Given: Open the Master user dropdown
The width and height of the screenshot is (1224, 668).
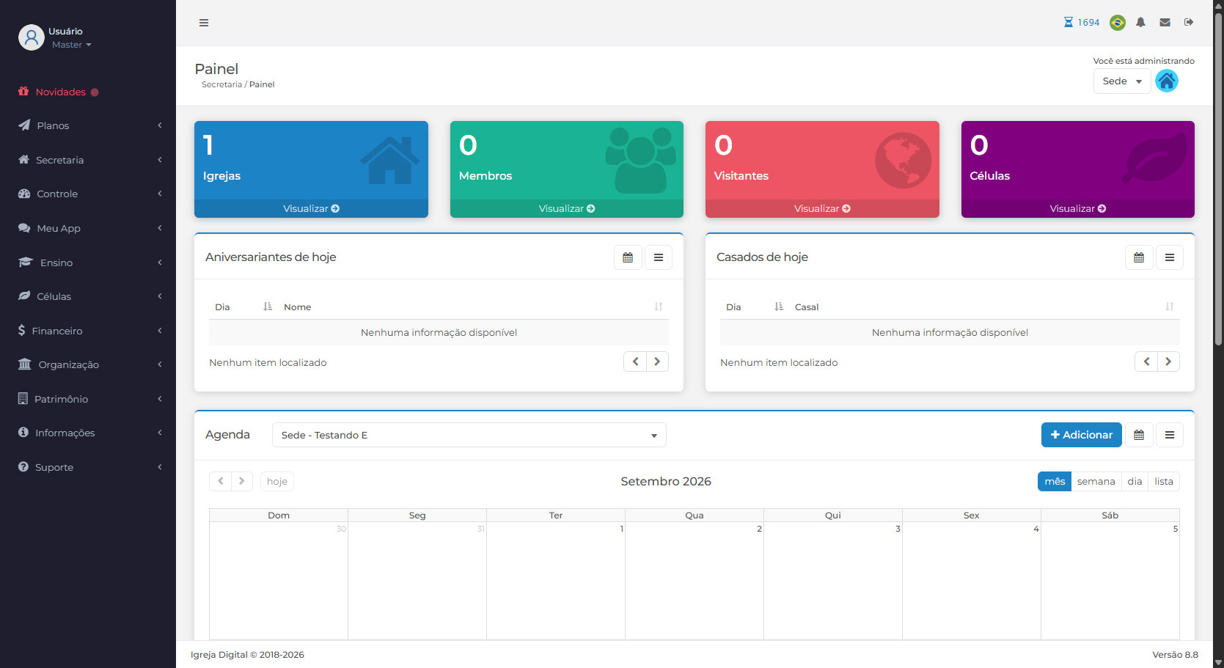Looking at the screenshot, I should click(72, 45).
